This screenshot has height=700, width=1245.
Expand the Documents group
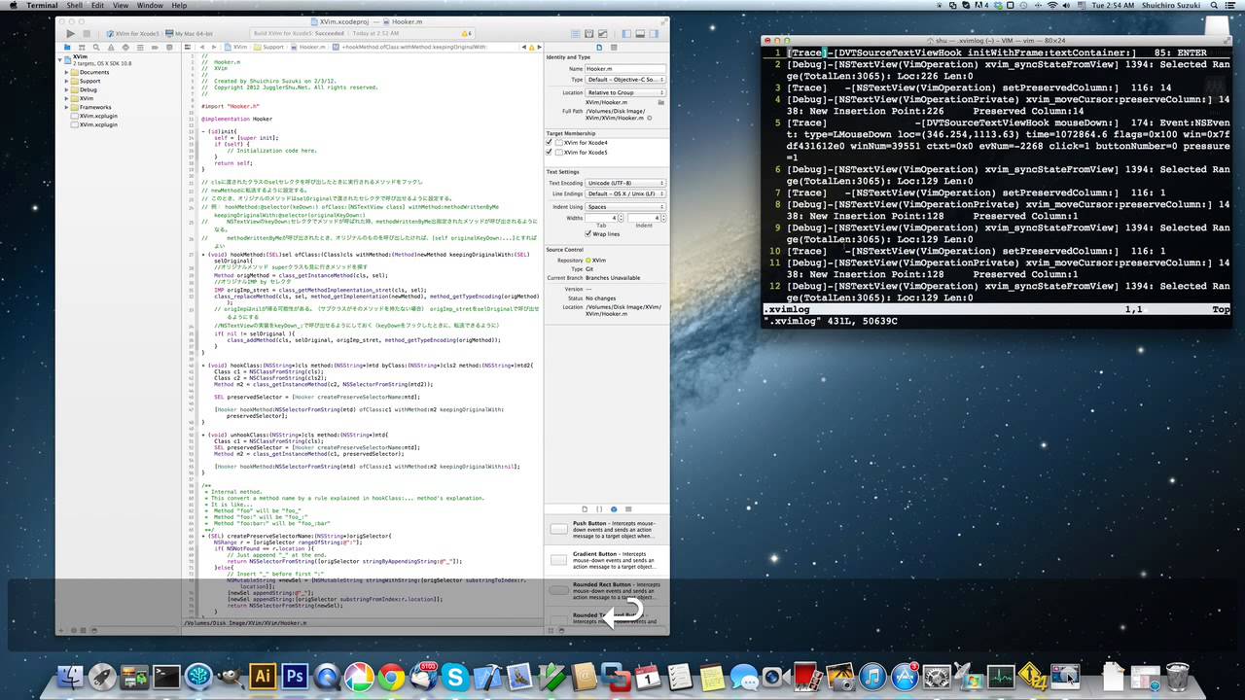tap(67, 72)
